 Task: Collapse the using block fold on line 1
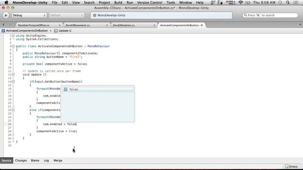pos(13,36)
